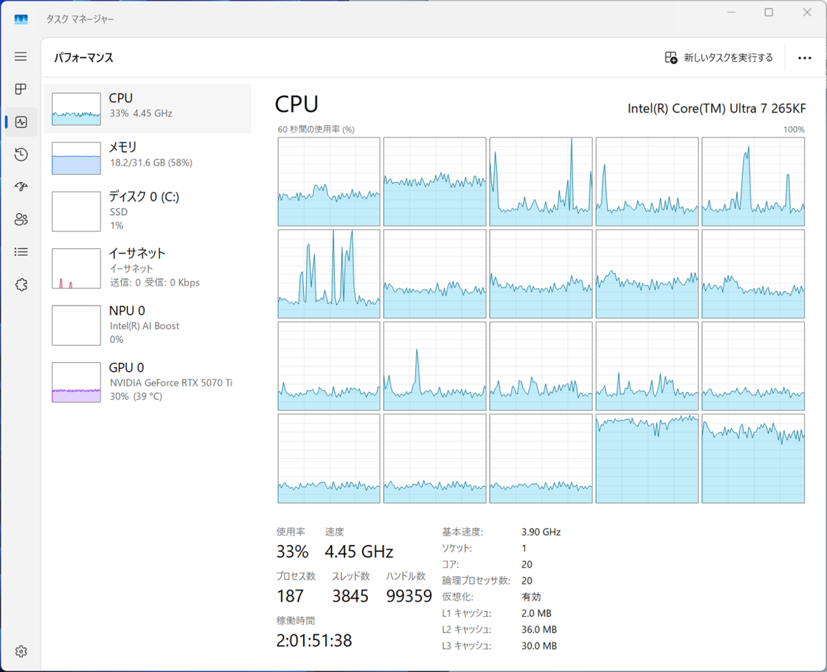Open the Processes page icon
The height and width of the screenshot is (672, 827).
click(x=21, y=89)
